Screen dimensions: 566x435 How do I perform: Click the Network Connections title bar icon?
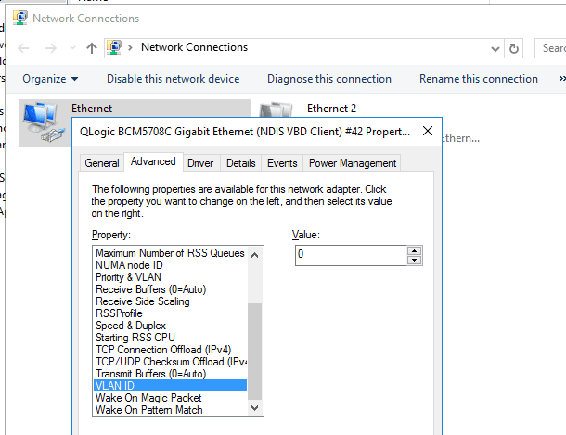(20, 18)
